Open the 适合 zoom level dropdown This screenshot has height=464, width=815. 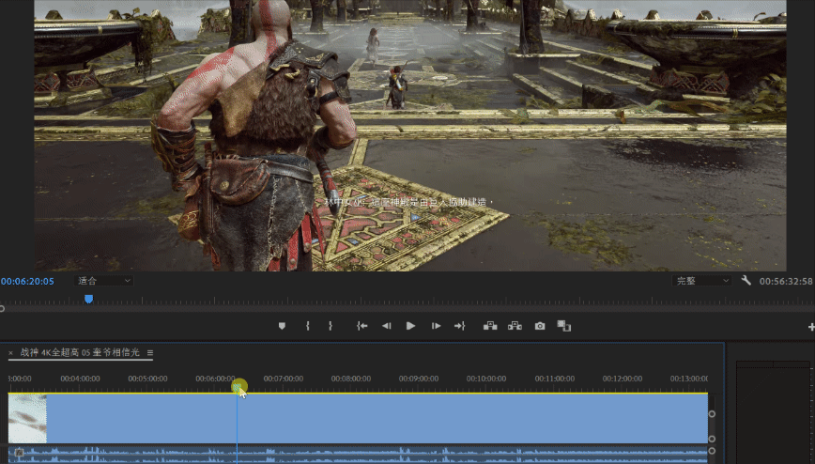[x=104, y=281]
